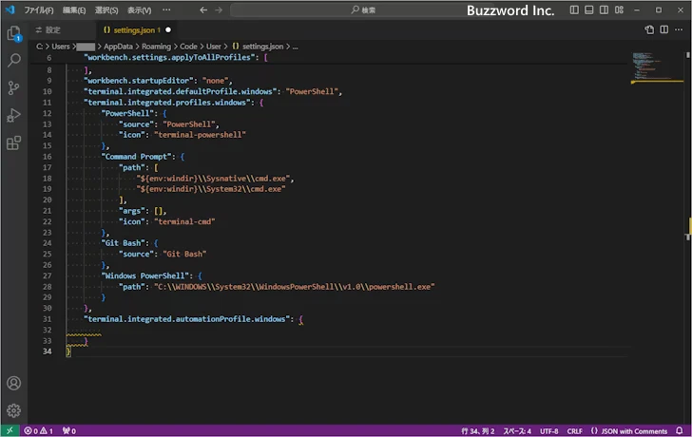Image resolution: width=692 pixels, height=437 pixels.
Task: Click the "Git Bash" key on line 24
Action: [x=124, y=243]
